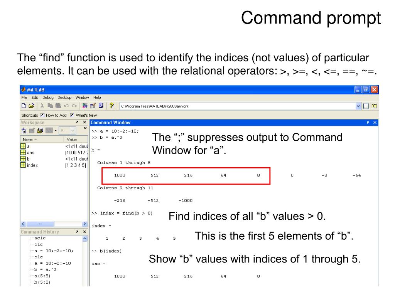Click the MATLAB title bar logo icon
395x296 pixels.
(24, 89)
